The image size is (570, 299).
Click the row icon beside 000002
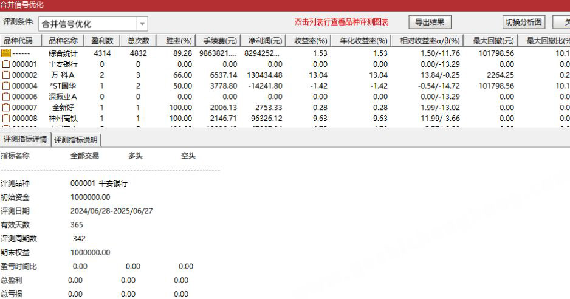(x=6, y=75)
